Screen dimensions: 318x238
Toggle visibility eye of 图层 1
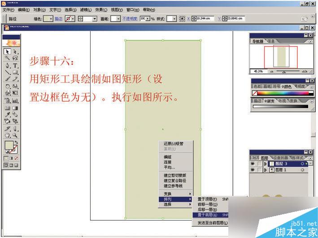(x=253, y=170)
